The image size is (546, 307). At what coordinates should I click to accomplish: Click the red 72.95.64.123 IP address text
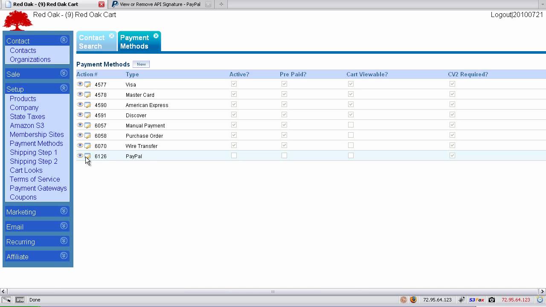point(516,300)
